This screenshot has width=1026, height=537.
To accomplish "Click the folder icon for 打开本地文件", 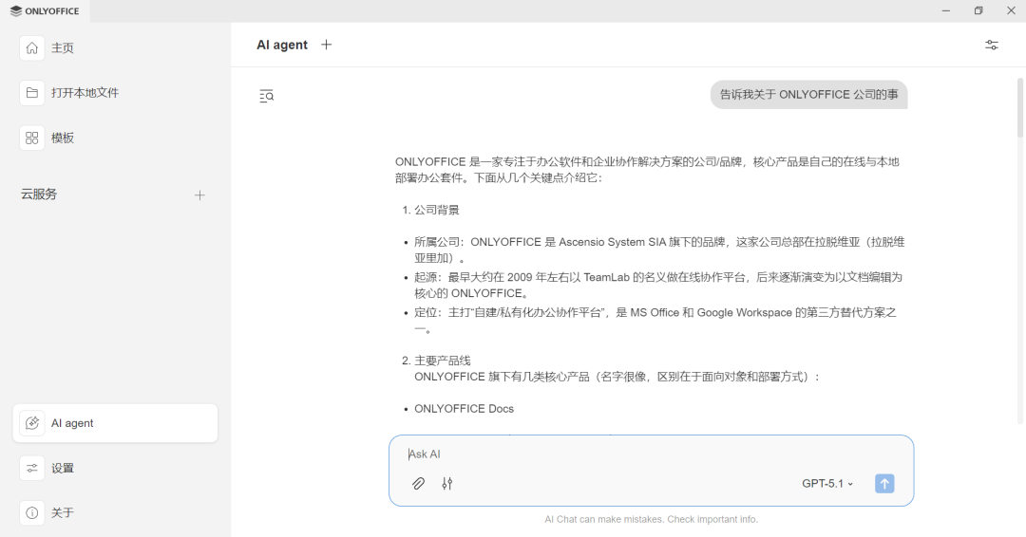I will (x=32, y=93).
